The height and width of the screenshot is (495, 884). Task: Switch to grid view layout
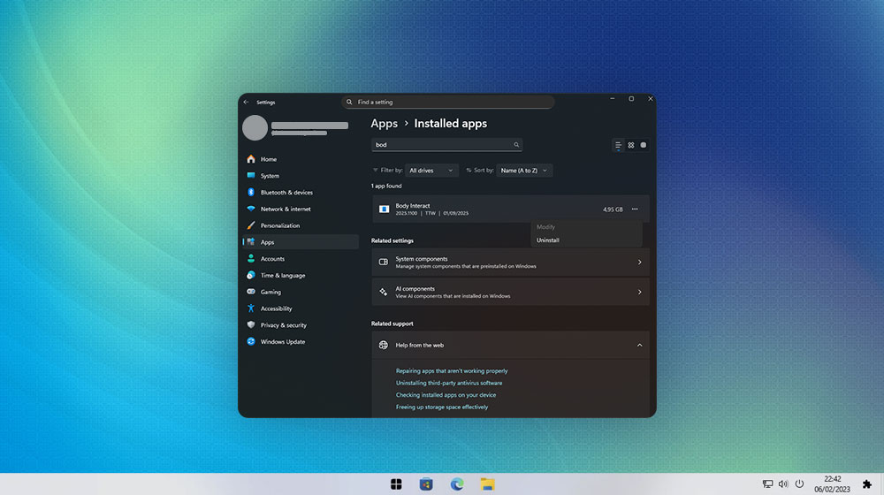tap(631, 145)
